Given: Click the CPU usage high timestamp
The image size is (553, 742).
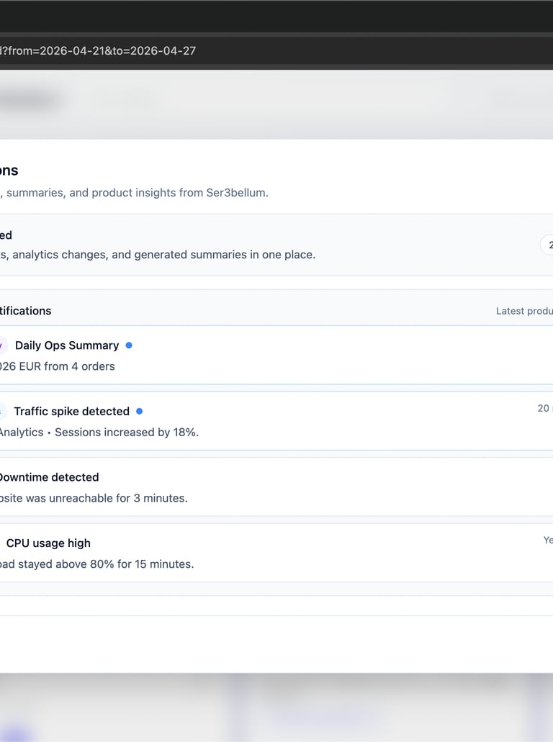Looking at the screenshot, I should point(547,540).
